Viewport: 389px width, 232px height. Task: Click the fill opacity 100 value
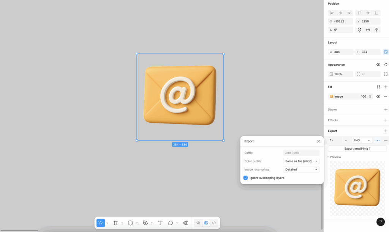pyautogui.click(x=364, y=96)
